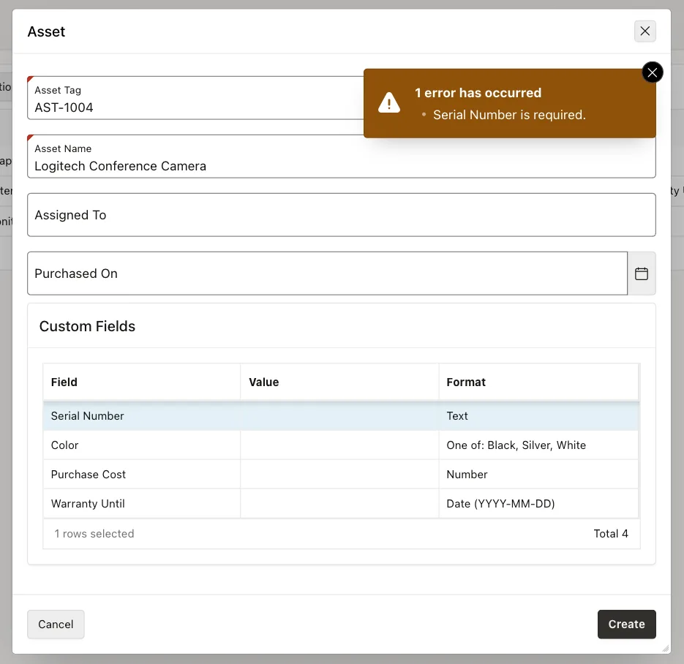The width and height of the screenshot is (684, 664).
Task: Open the Purchased On calendar picker
Action: 642,273
